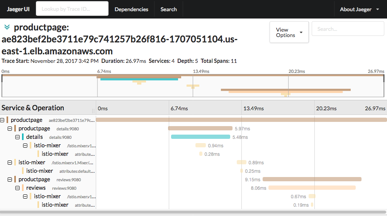Select the 8.06ms reviews span bar
The height and width of the screenshot is (221, 387).
click(312, 188)
